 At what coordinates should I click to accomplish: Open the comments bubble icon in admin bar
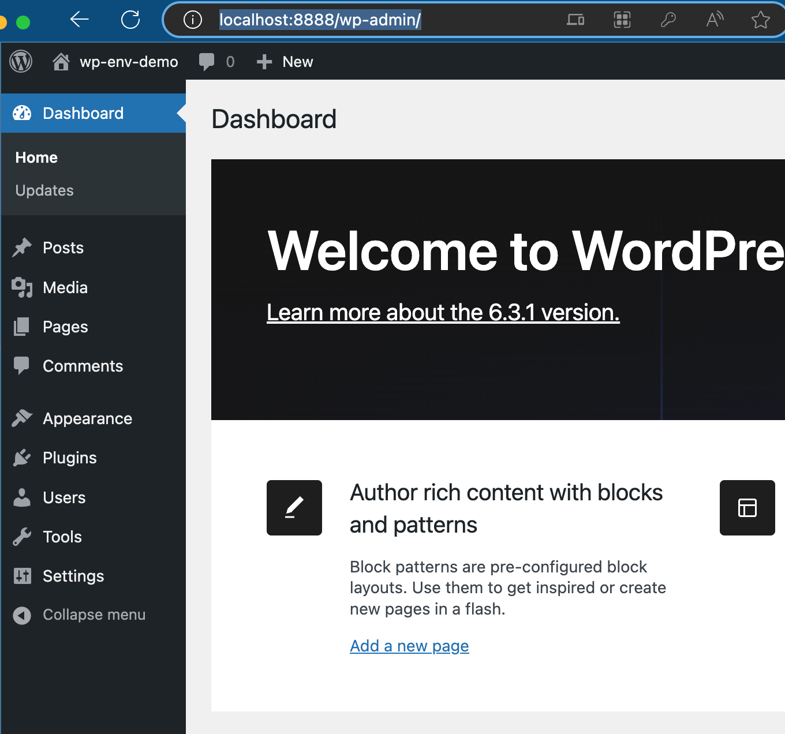coord(206,62)
